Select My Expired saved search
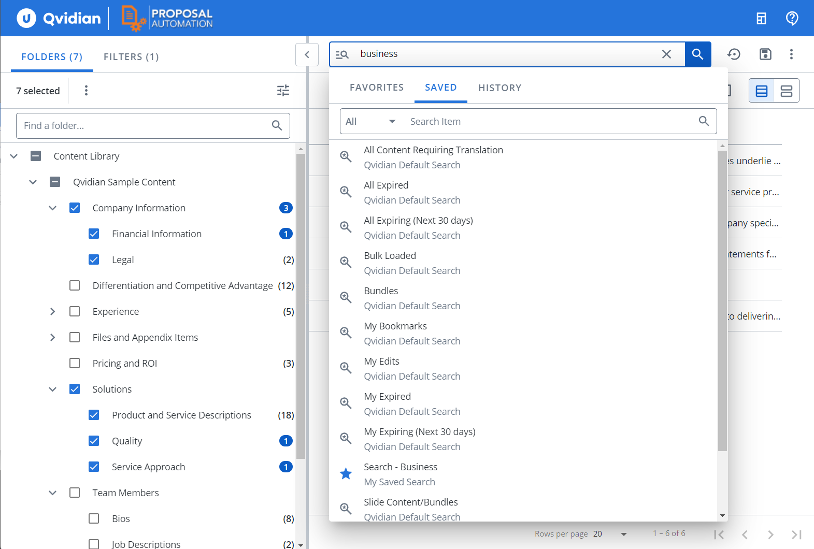Image resolution: width=814 pixels, height=549 pixels. pos(523,404)
